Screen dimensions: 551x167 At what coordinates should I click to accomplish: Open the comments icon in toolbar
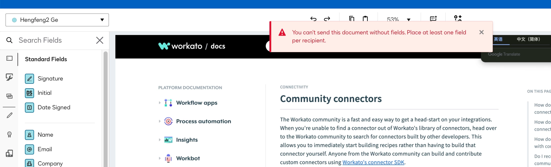[x=433, y=19]
